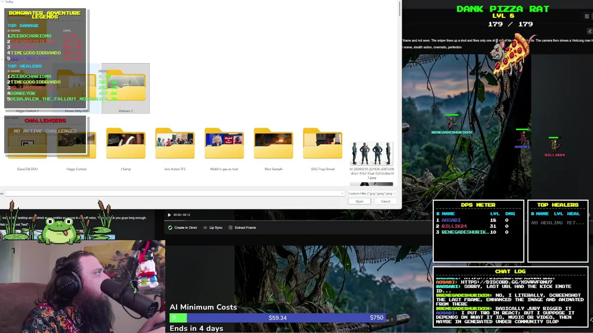Open the file name history dropdown arrow
Viewport: 593px width, 333px height.
[342, 193]
